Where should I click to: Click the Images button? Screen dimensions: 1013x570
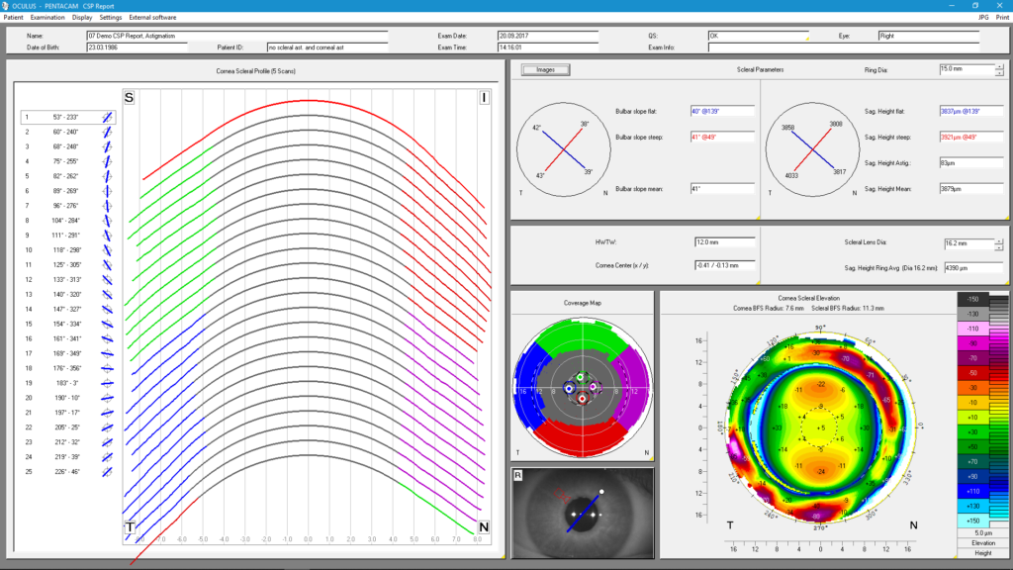[545, 70]
